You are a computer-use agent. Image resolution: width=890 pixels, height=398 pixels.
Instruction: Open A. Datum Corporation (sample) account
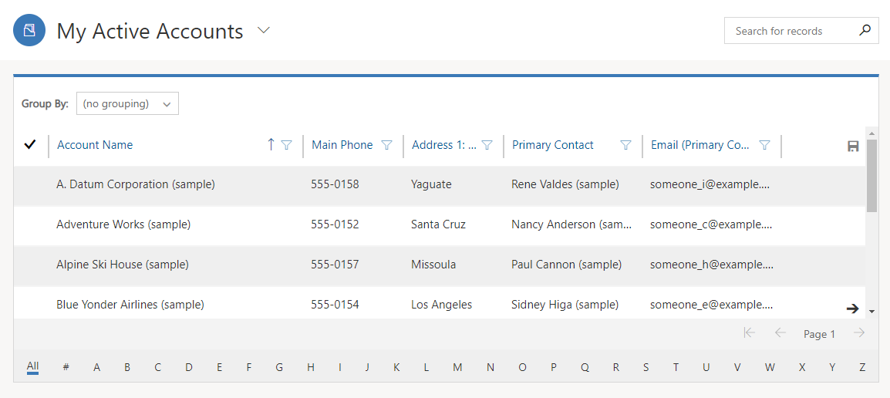136,184
